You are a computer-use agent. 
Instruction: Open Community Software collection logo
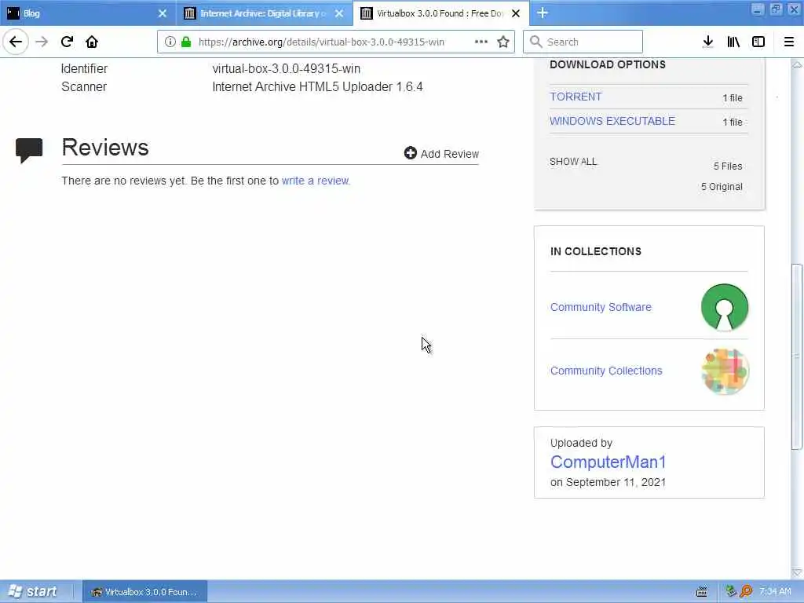725,307
